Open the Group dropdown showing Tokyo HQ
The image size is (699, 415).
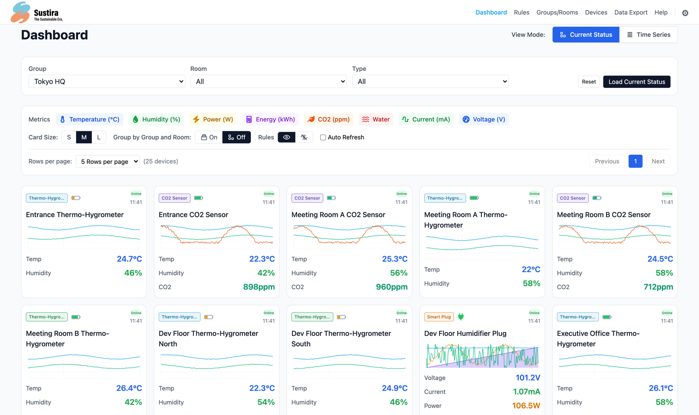(x=107, y=81)
